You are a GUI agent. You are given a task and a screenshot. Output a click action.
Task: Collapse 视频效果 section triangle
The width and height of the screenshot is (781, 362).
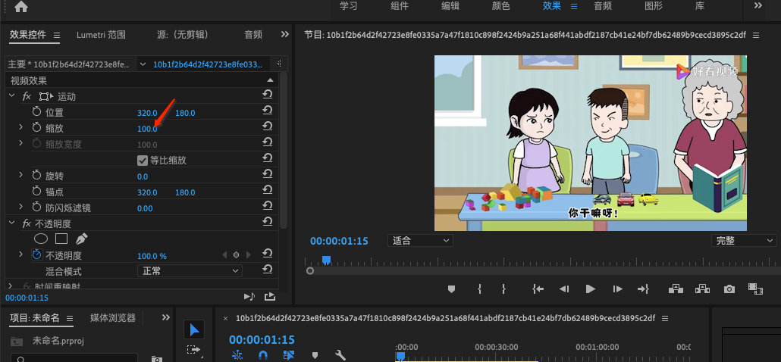point(271,80)
